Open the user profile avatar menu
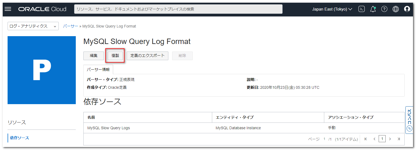 [407, 9]
